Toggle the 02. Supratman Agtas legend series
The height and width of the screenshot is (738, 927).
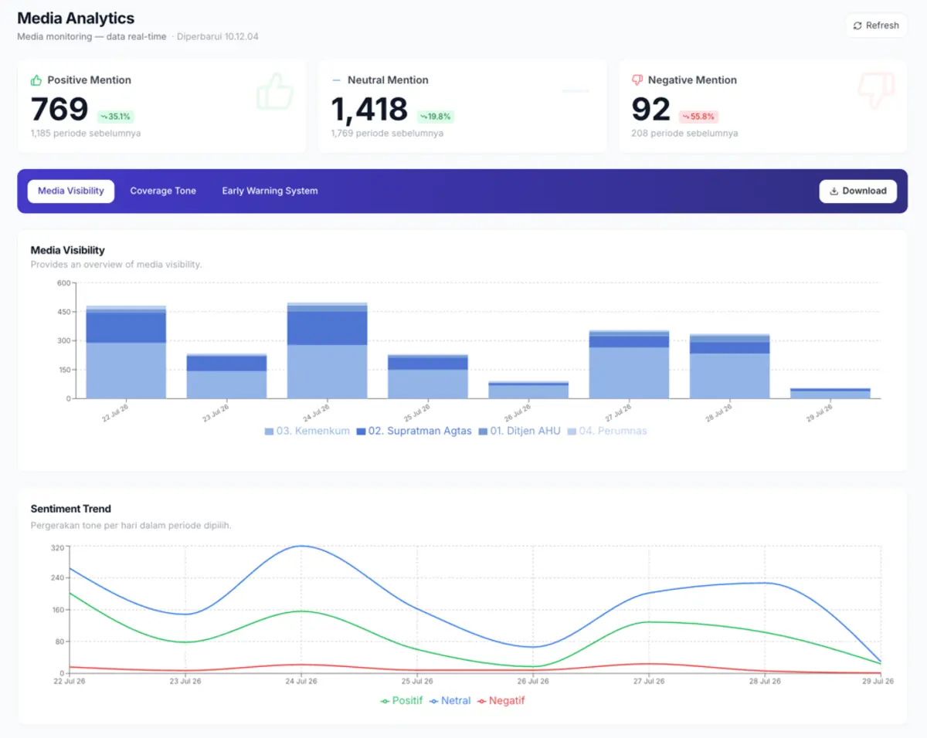pyautogui.click(x=414, y=431)
